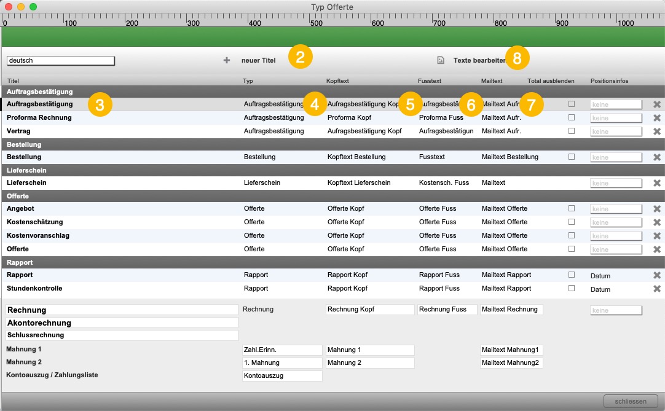
Task: Open Positionsinfos 'keine' field for Vertrag
Action: 616,131
